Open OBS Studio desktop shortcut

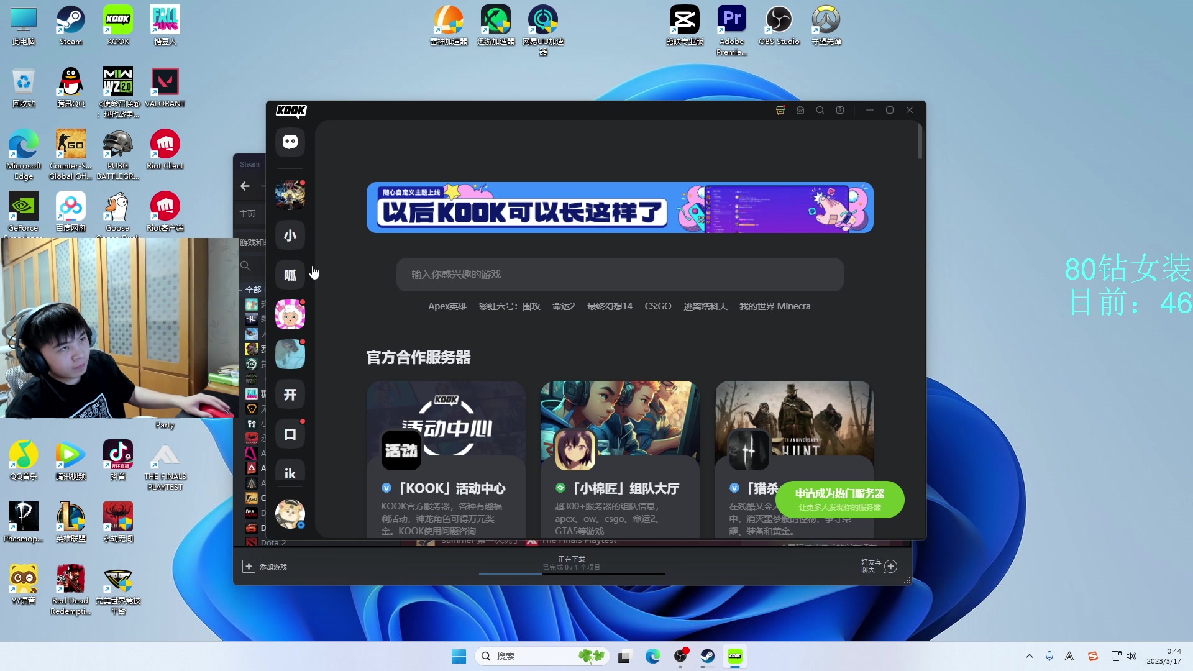[x=779, y=25]
